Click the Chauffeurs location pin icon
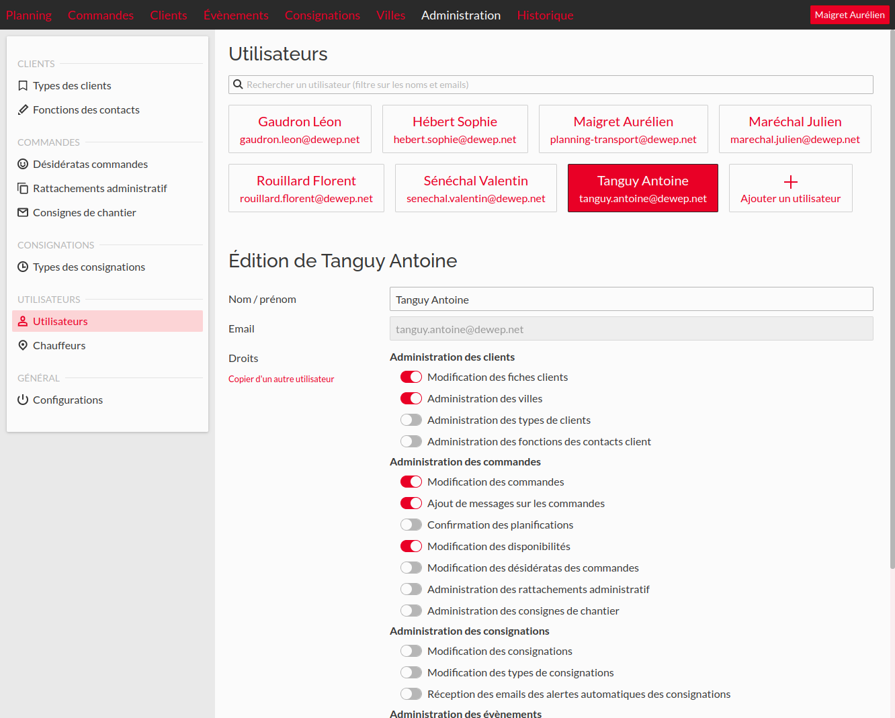Screen dimensions: 895x718 (x=22, y=345)
